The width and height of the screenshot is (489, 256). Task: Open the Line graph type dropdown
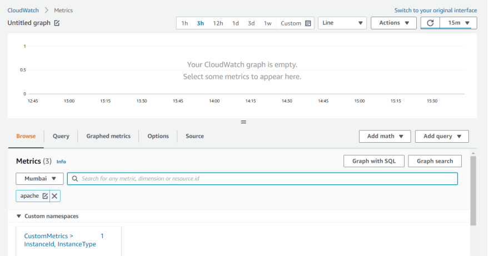click(342, 23)
